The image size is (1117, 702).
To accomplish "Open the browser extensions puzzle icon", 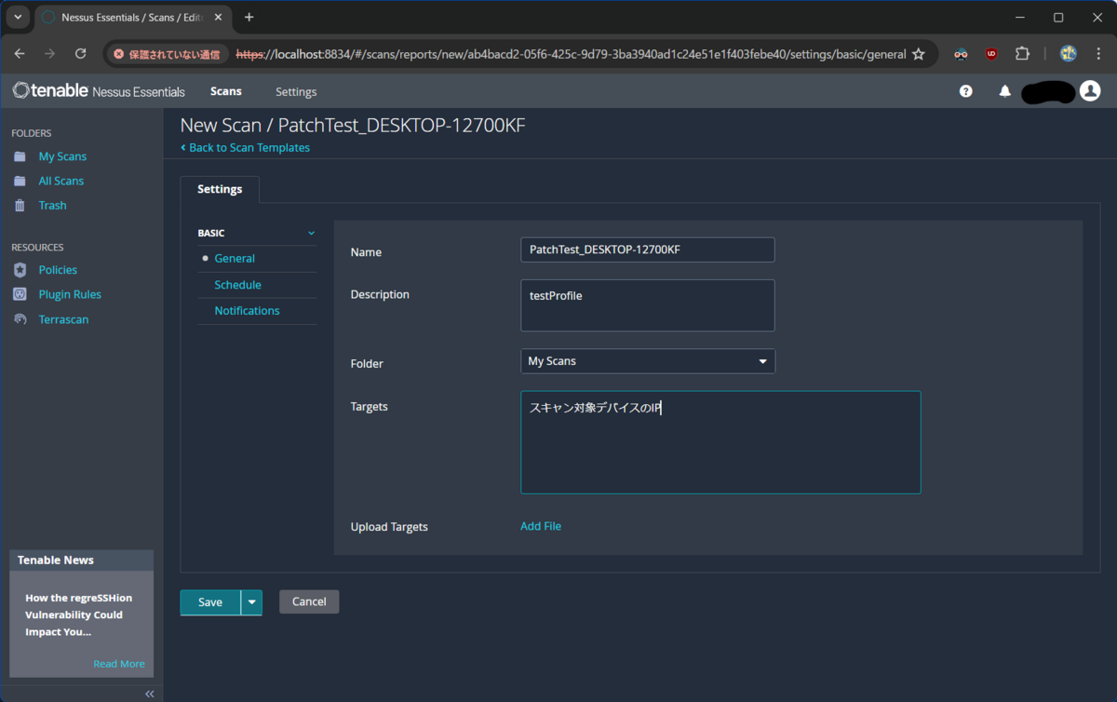I will pos(1022,54).
